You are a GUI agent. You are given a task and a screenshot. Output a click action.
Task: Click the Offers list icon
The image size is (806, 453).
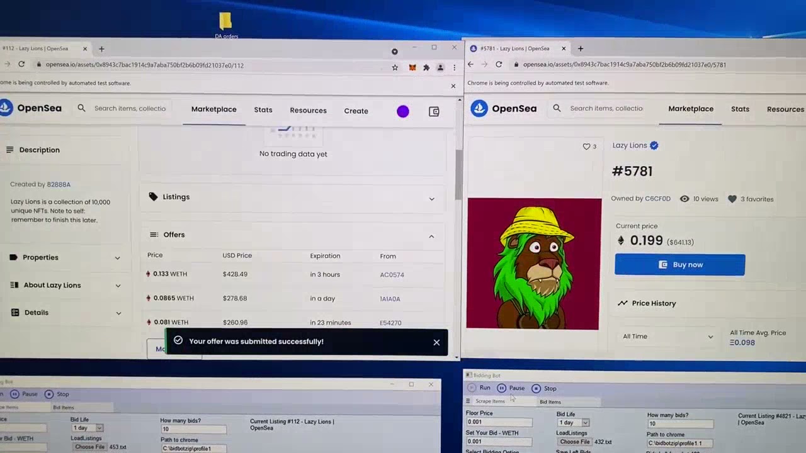pos(154,235)
